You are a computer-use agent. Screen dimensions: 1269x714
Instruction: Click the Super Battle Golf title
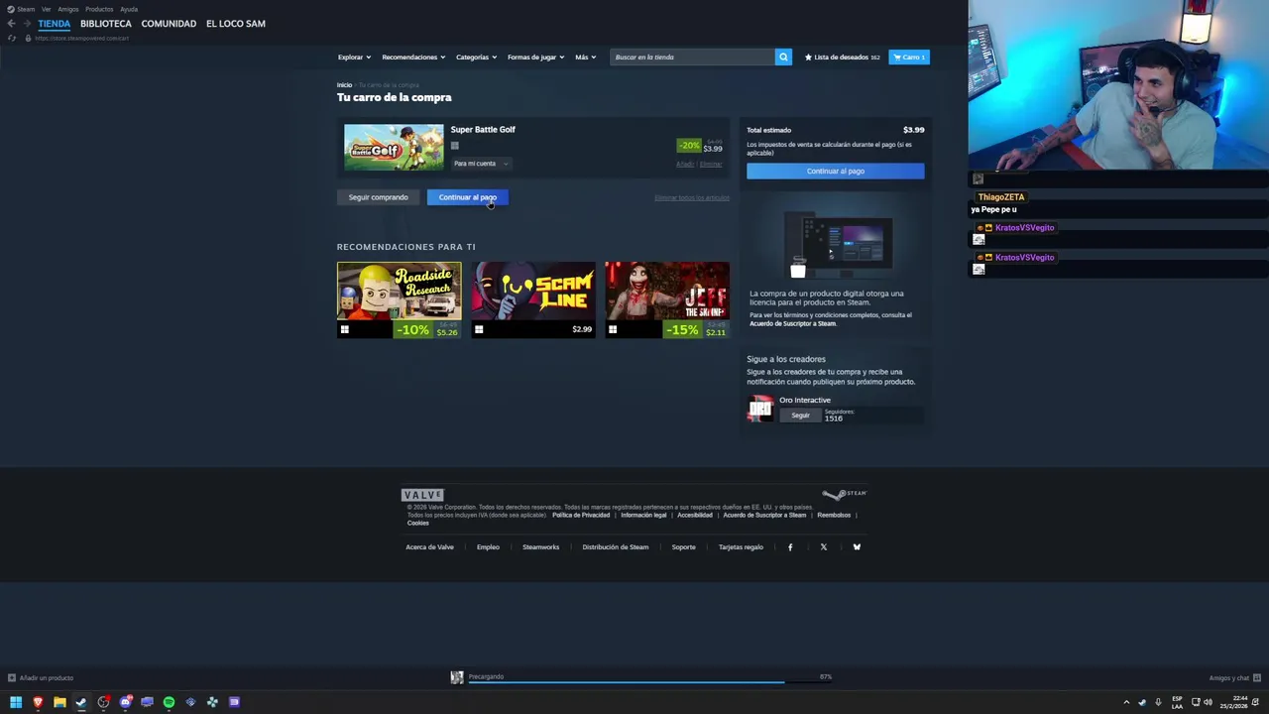coord(483,129)
